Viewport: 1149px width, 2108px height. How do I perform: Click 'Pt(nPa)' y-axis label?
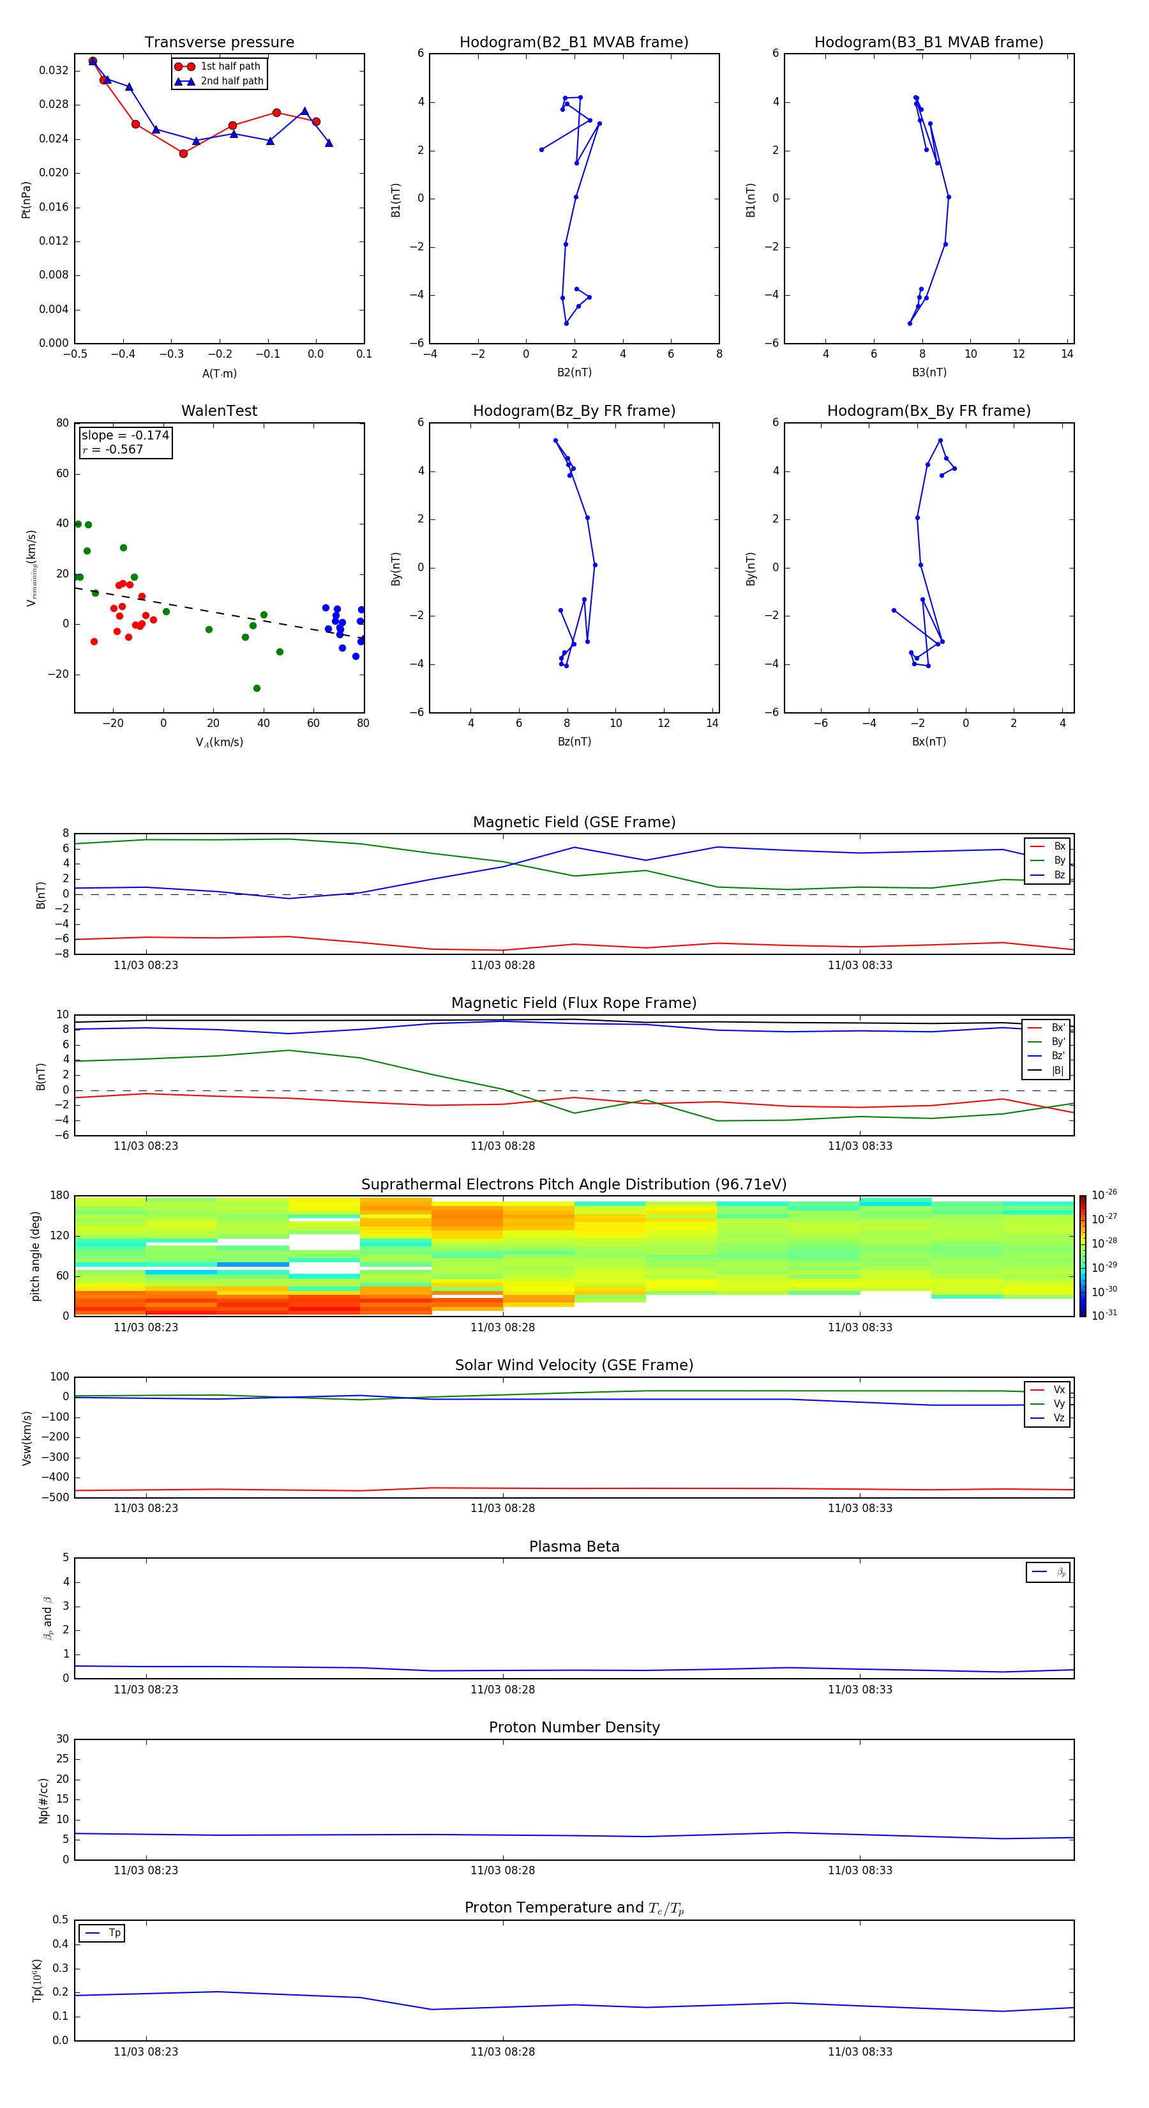(x=26, y=199)
